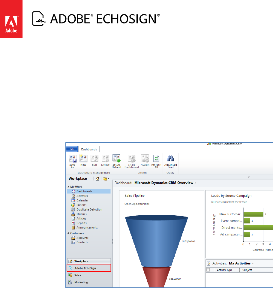Click the Save As dashboard icon

[x=73, y=159]
